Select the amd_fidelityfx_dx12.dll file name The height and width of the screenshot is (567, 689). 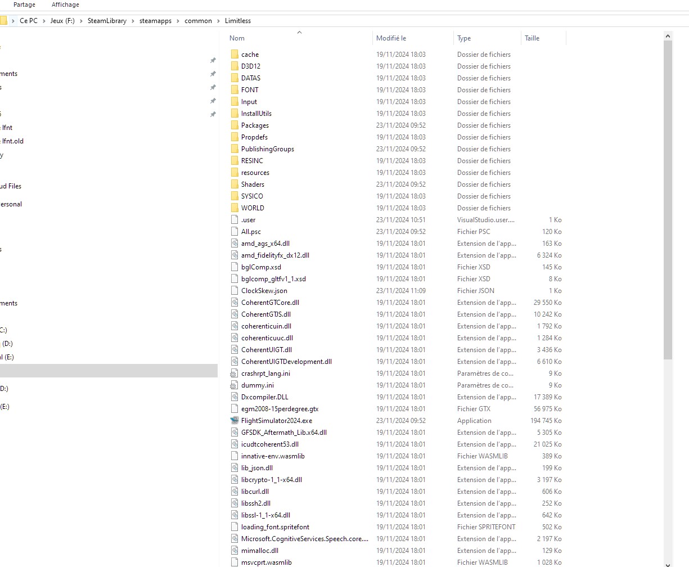coord(275,255)
